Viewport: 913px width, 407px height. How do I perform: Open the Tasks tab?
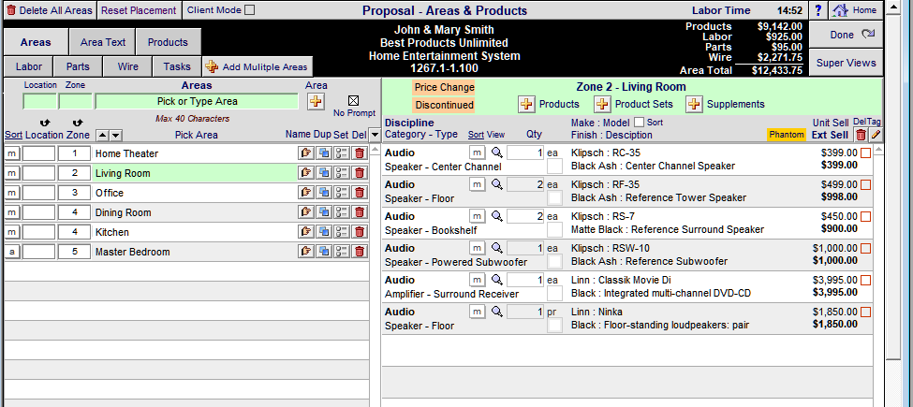tap(177, 66)
